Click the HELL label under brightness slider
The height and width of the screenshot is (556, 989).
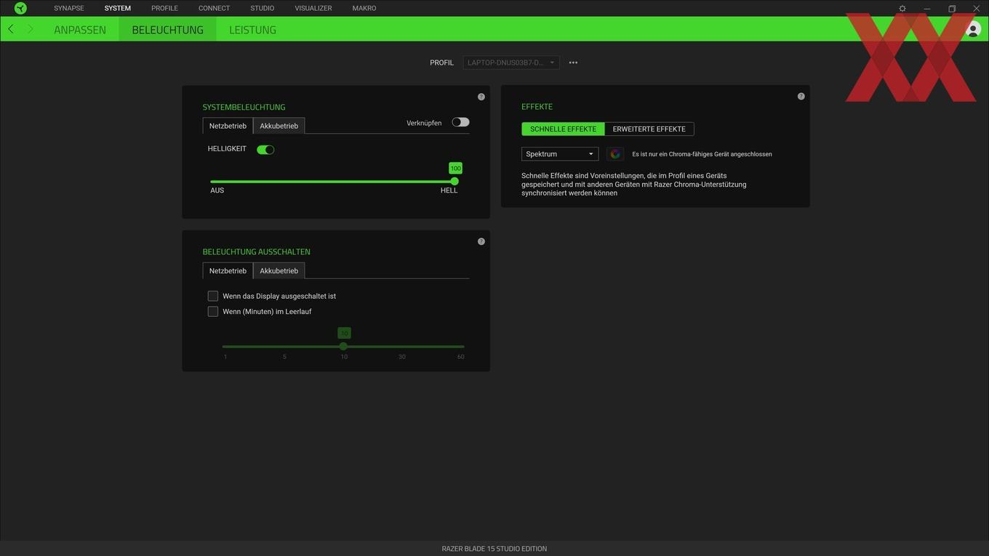(449, 190)
